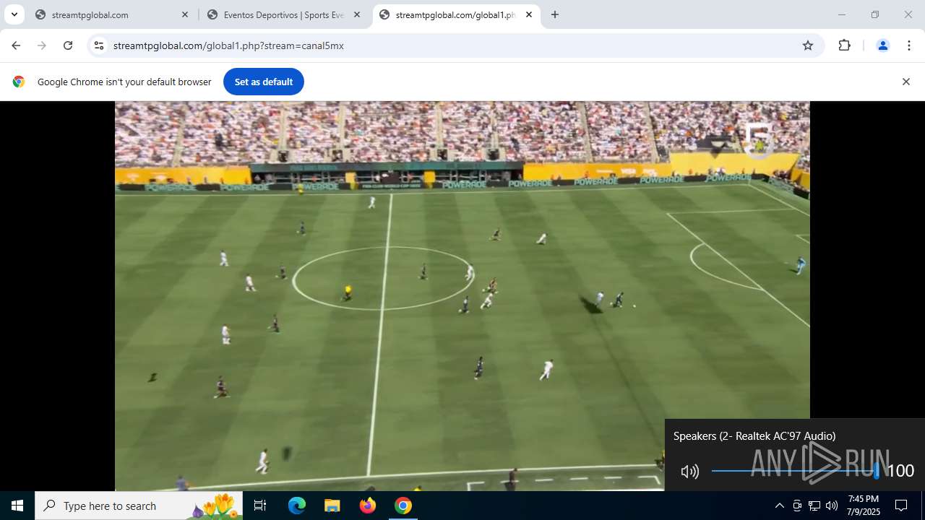
Task: Open Task View on the taskbar
Action: [260, 506]
